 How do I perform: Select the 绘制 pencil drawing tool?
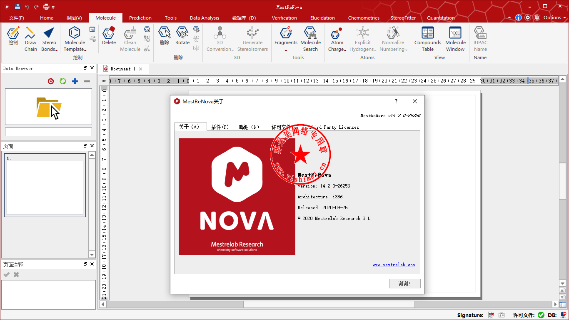[13, 36]
